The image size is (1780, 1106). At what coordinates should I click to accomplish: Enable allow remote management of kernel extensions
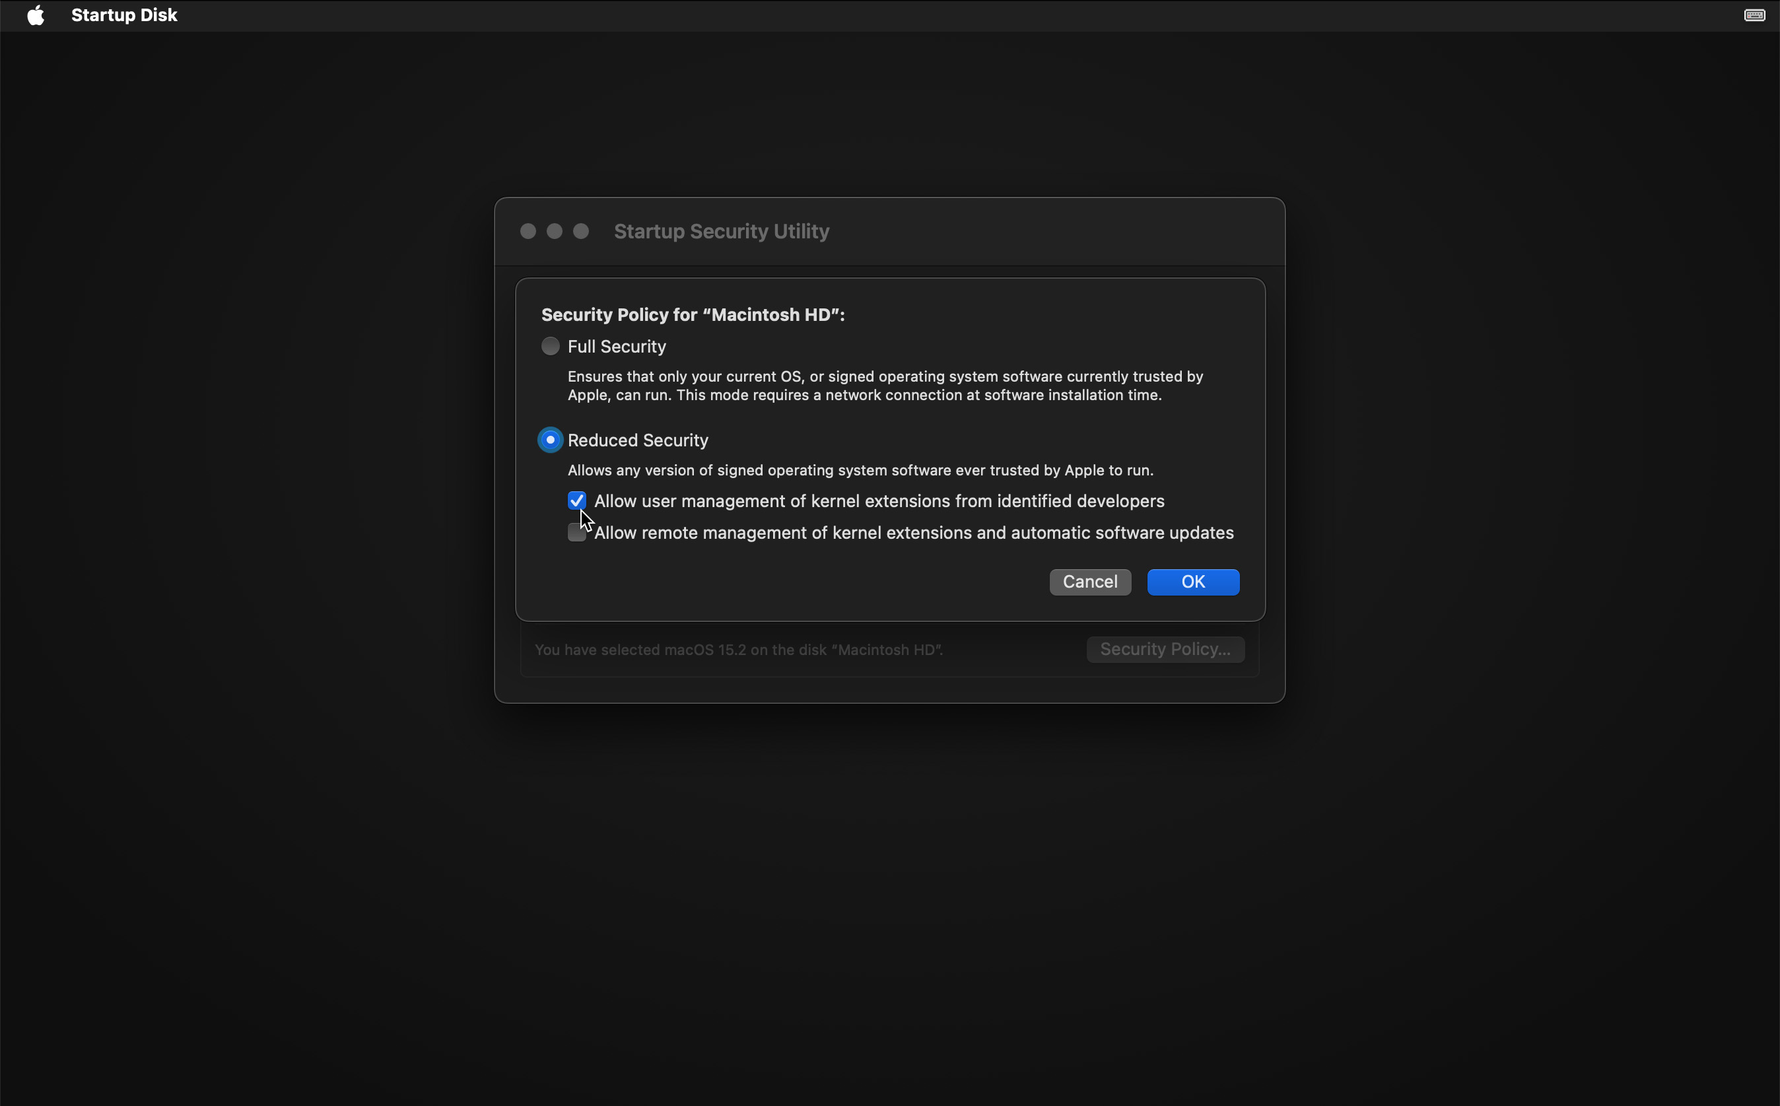(576, 532)
